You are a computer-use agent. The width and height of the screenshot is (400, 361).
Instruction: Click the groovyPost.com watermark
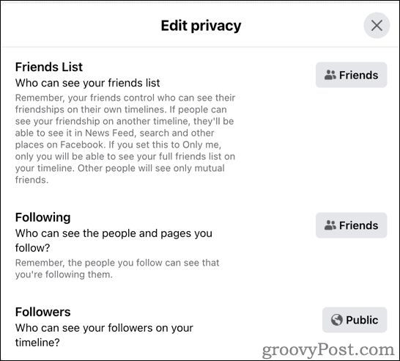point(328,350)
